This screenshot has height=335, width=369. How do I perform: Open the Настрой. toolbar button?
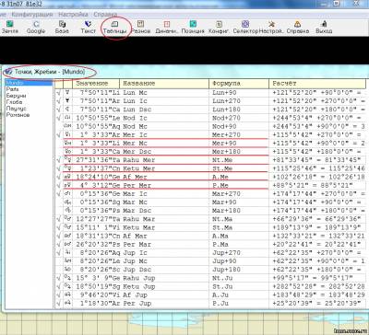[x=271, y=27]
